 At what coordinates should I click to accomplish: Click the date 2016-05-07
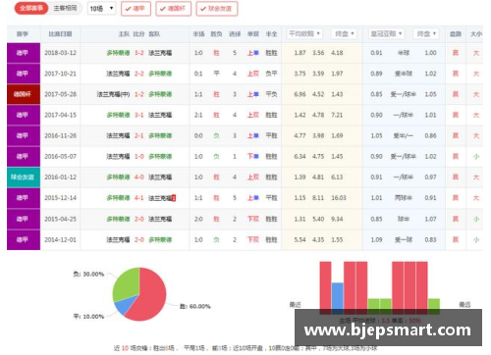pyautogui.click(x=61, y=157)
